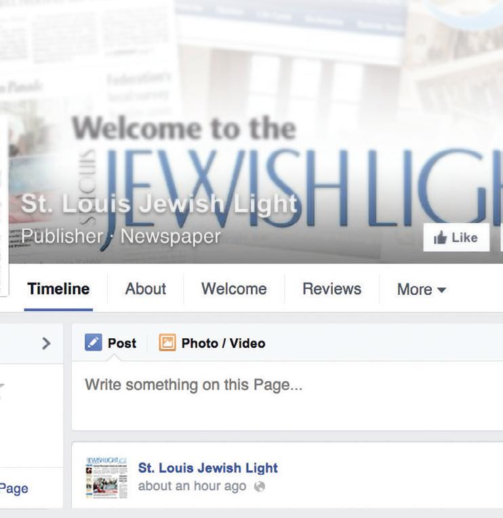
Task: Click the globe privacy icon on the post
Action: (260, 486)
